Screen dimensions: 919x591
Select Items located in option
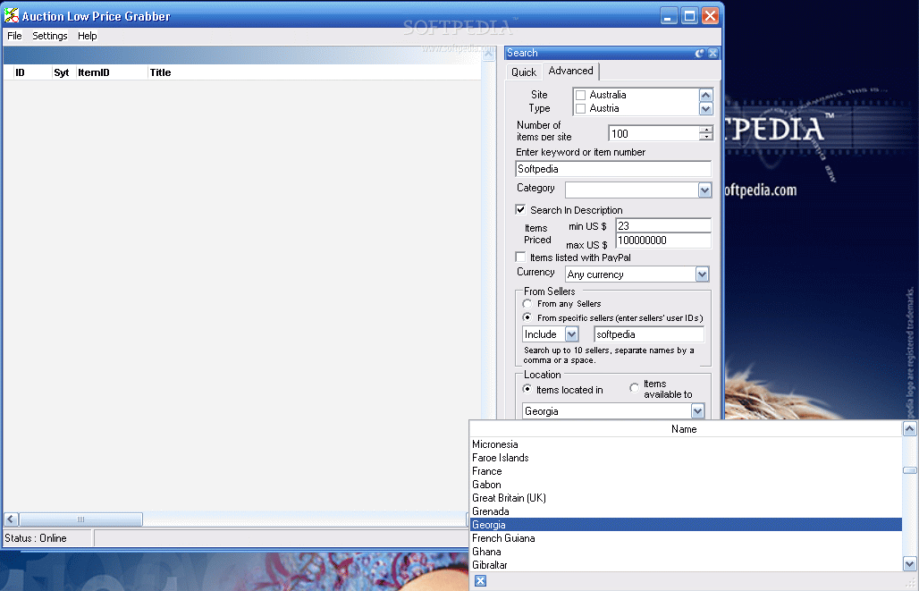[527, 389]
